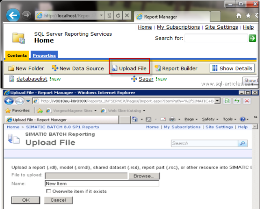The width and height of the screenshot is (260, 209).
Task: Click Search box on Upload File page
Action: [x=204, y=143]
